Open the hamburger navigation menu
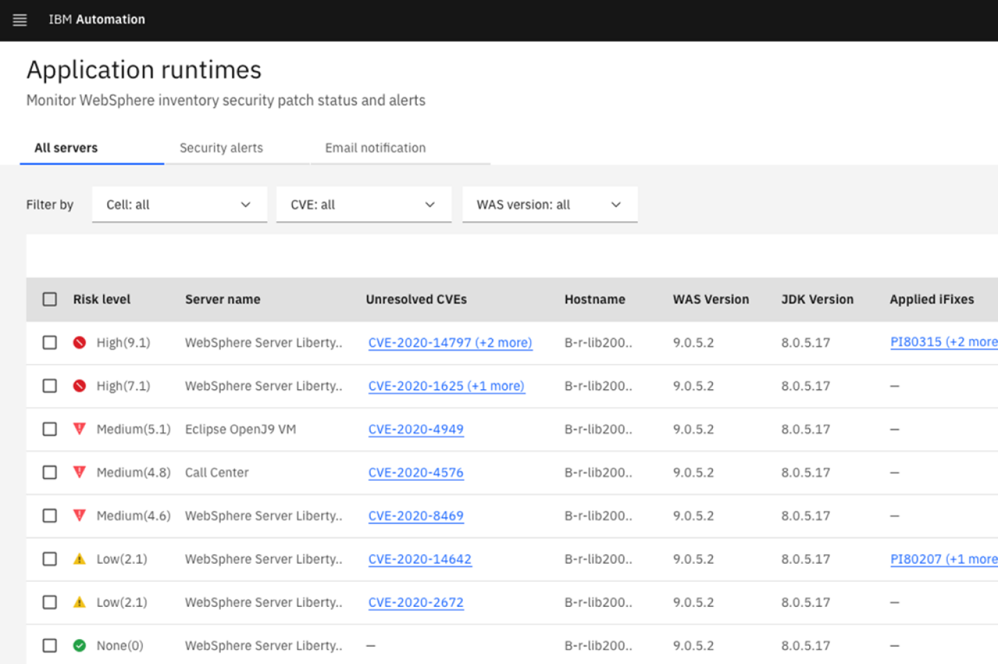This screenshot has height=664, width=998. [20, 19]
